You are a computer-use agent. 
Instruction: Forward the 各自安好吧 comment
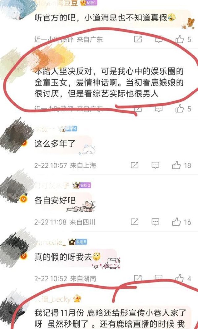point(135,222)
